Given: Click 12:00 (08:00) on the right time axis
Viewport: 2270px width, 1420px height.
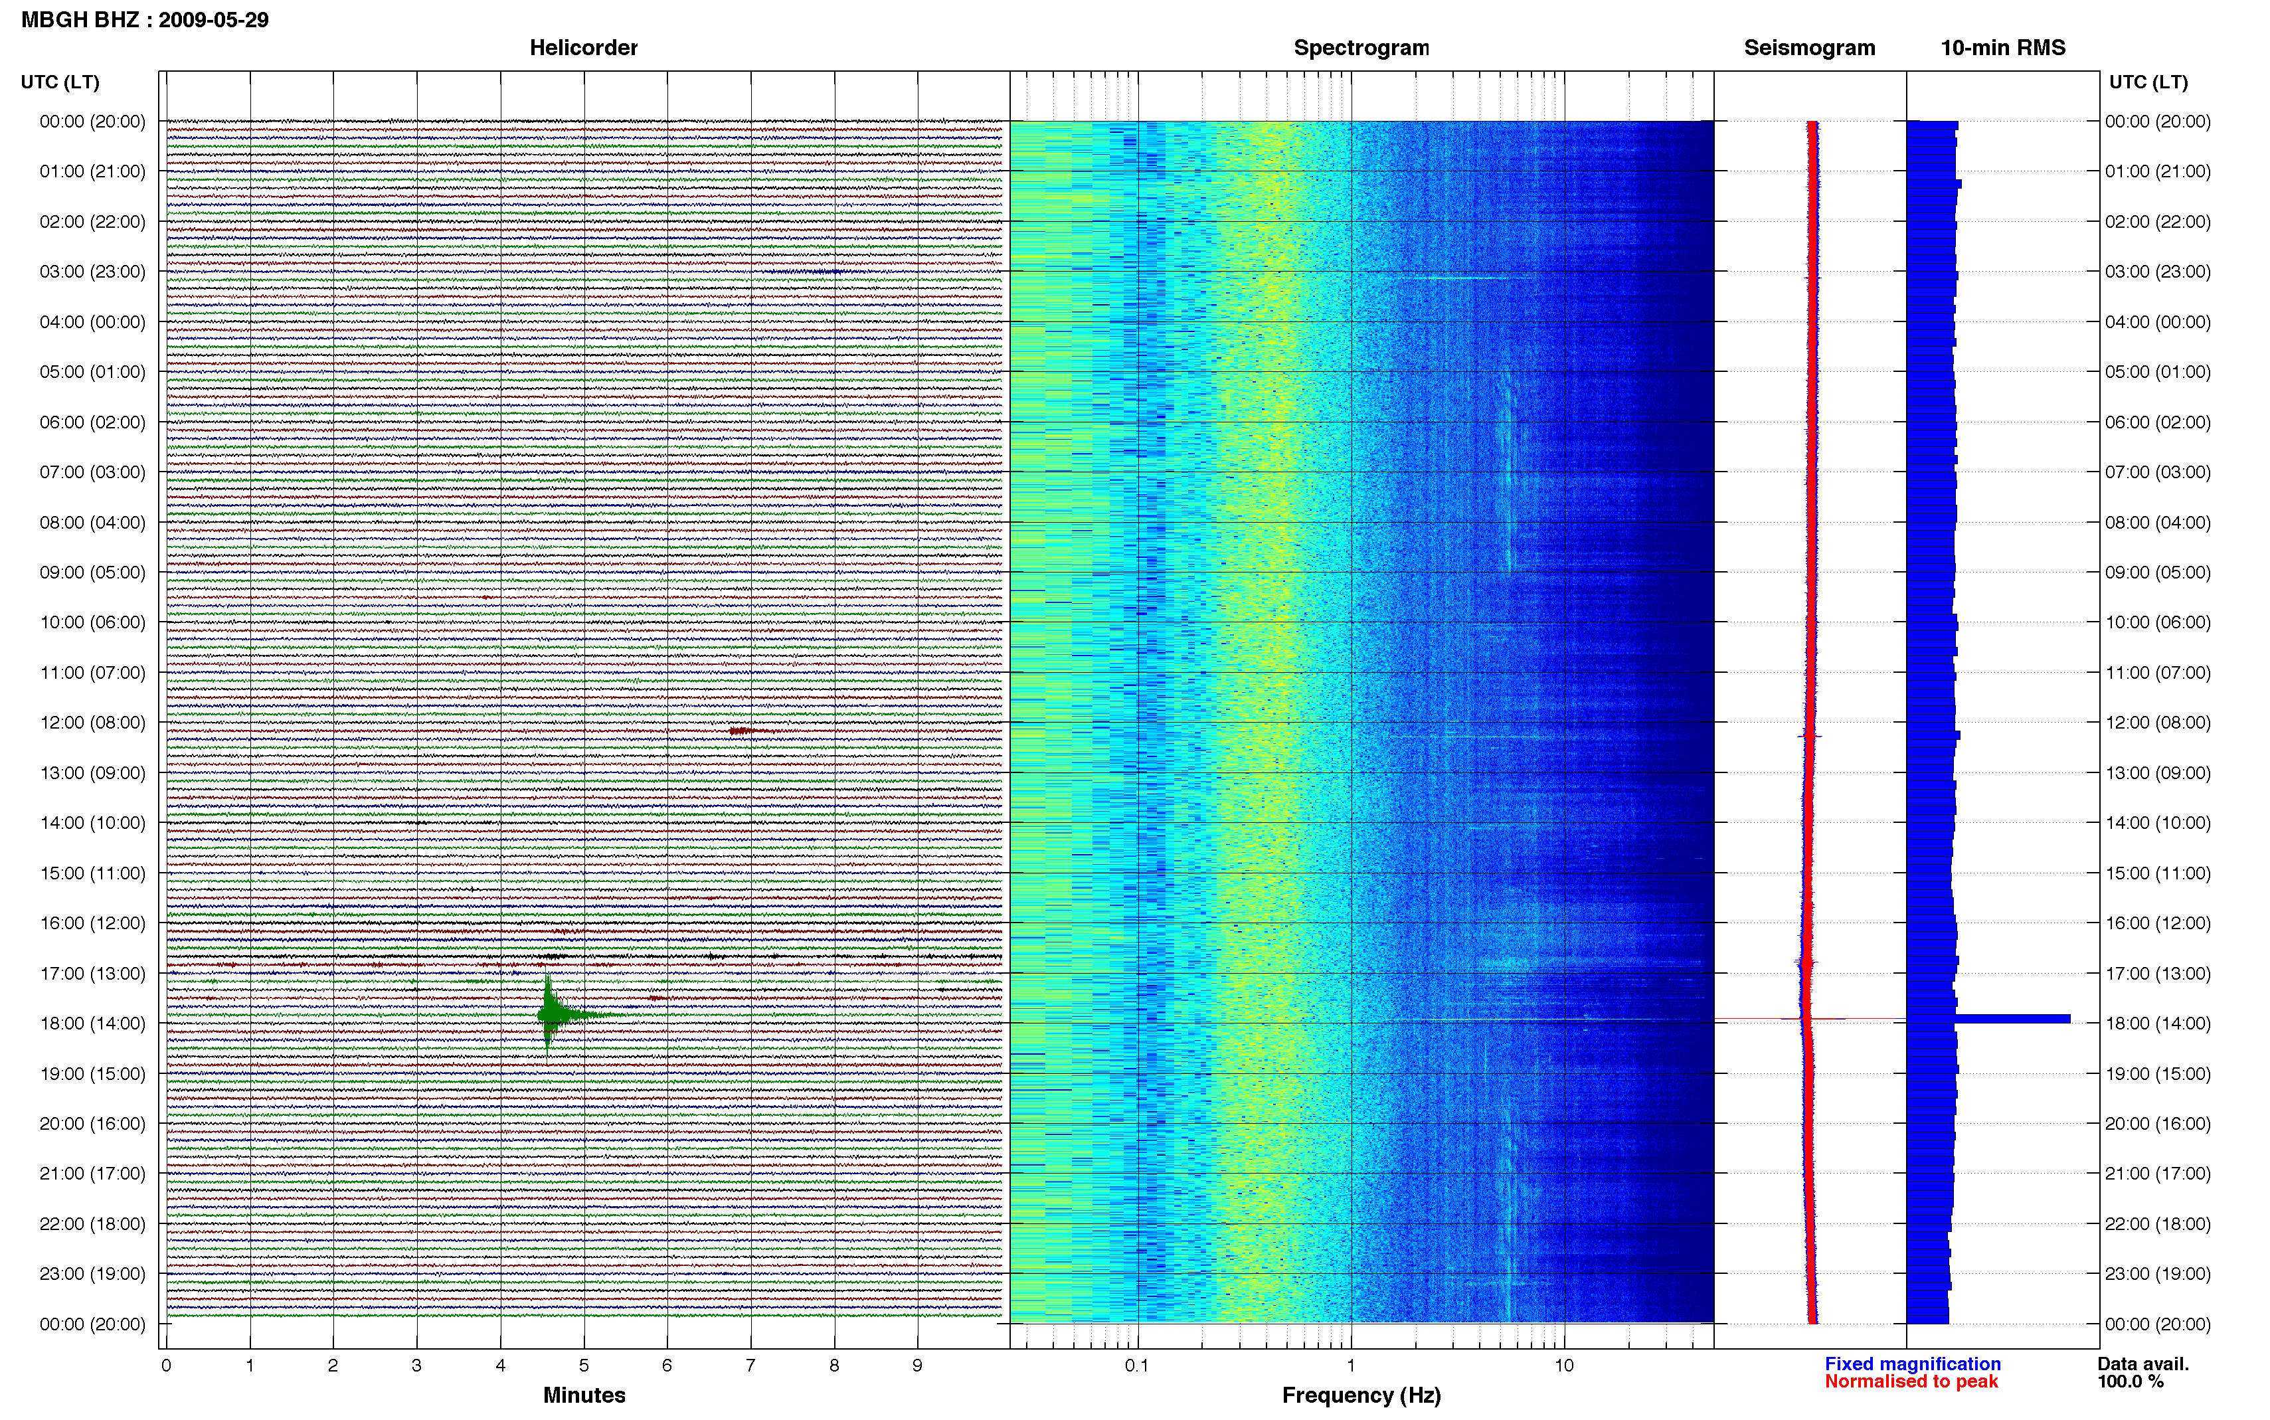Looking at the screenshot, I should click(x=2157, y=722).
